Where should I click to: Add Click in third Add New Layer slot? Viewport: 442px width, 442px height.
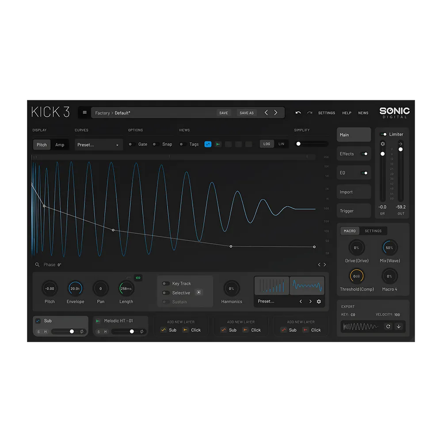[x=312, y=330]
